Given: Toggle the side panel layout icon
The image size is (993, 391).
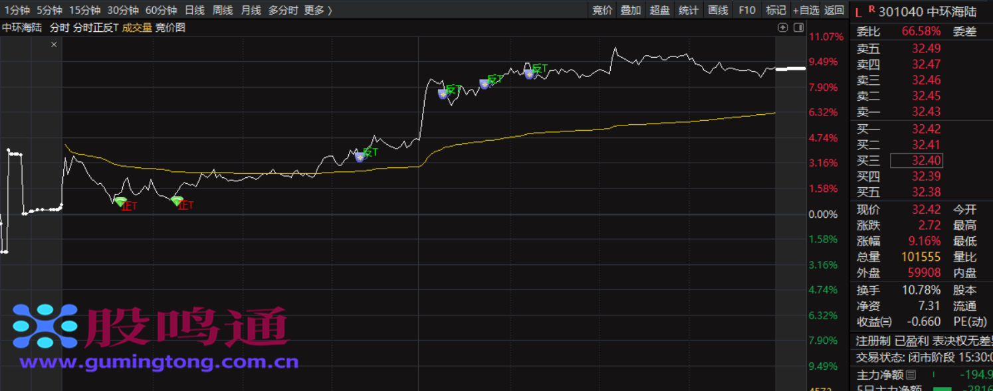Looking at the screenshot, I should (798, 27).
